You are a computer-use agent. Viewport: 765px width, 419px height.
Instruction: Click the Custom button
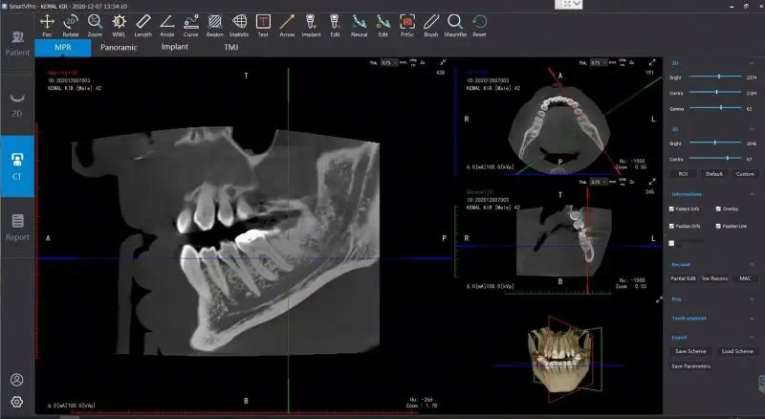tap(745, 174)
